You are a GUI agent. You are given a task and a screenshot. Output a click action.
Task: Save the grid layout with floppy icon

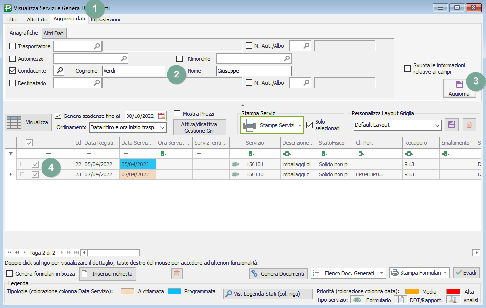pyautogui.click(x=452, y=125)
